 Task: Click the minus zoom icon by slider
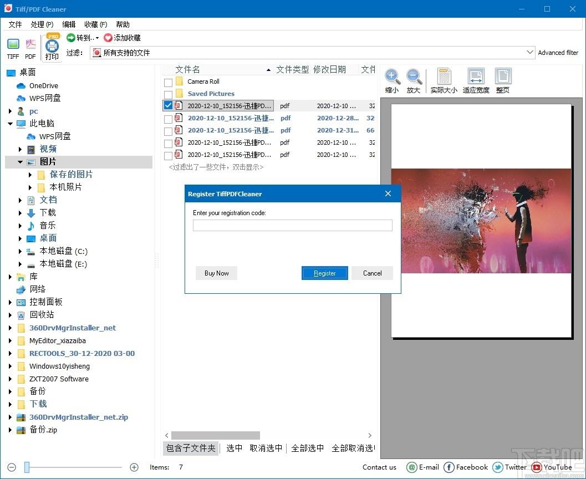pyautogui.click(x=12, y=467)
